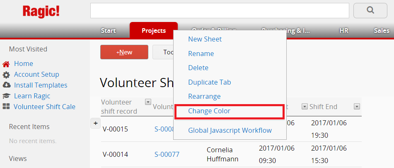The height and width of the screenshot is (168, 394).
Task: Open the Volunteer shift record column dropdown arrow
Action: tap(148, 102)
